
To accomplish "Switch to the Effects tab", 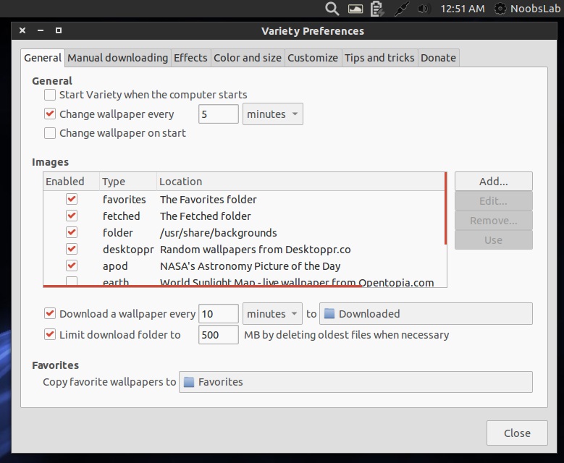I will [x=190, y=58].
